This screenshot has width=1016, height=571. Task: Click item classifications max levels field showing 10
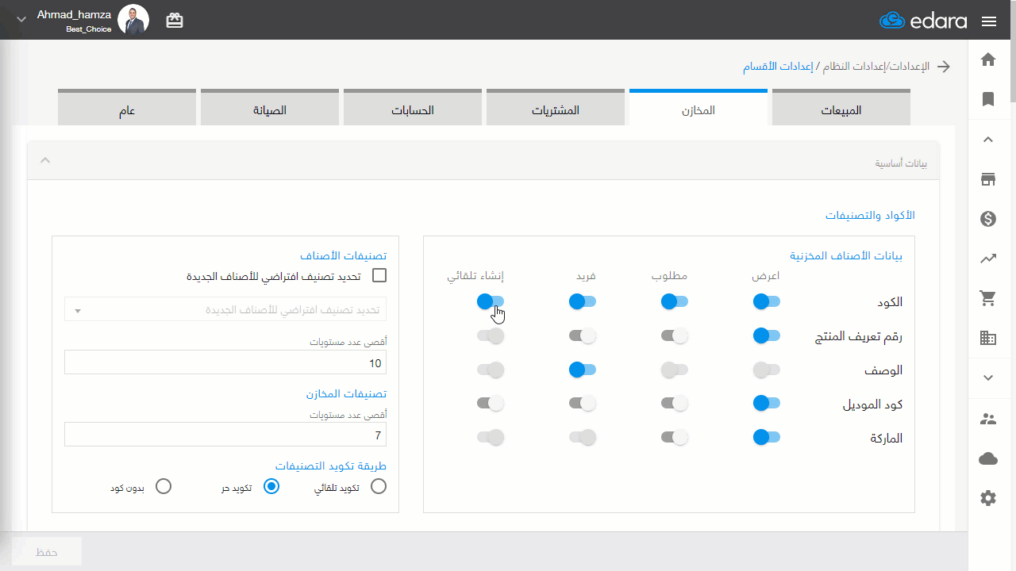225,363
